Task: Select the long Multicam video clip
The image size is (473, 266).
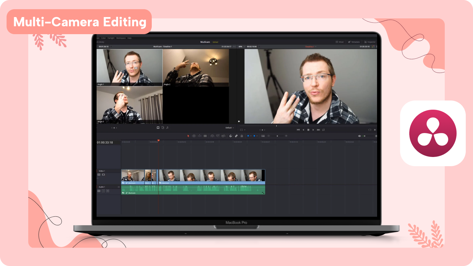Action: coord(212,177)
